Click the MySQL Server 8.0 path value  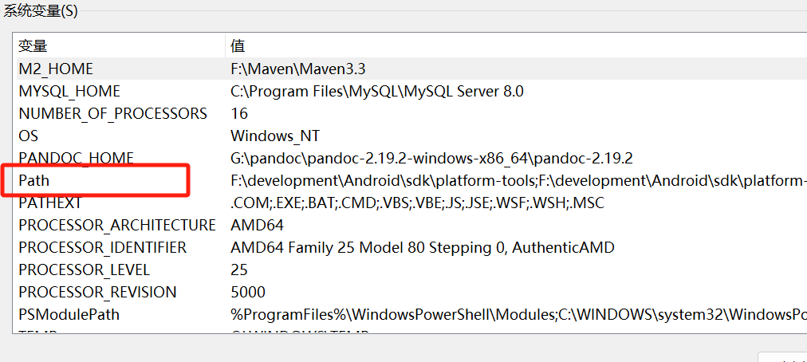coord(377,92)
